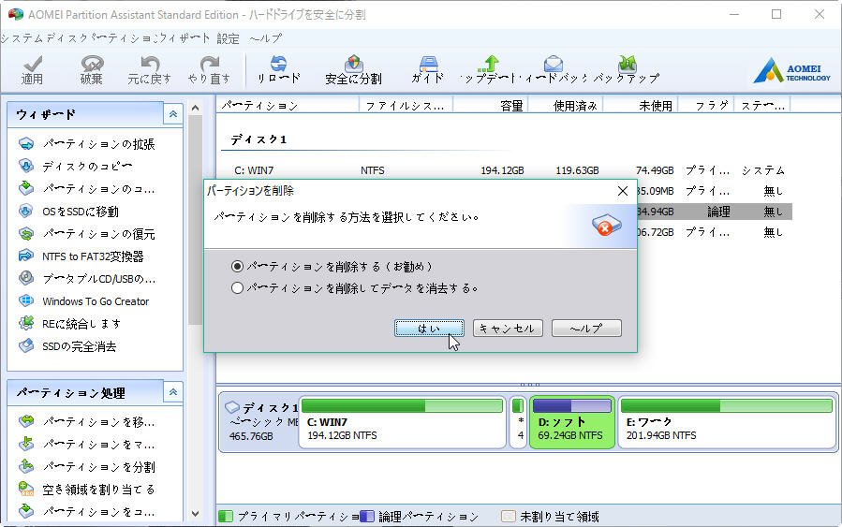Click the 未使用 column header
Viewport: 842px width, 527px height.
point(642,106)
